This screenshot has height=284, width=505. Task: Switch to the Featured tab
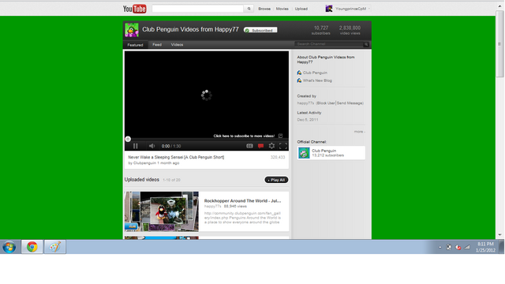click(135, 45)
